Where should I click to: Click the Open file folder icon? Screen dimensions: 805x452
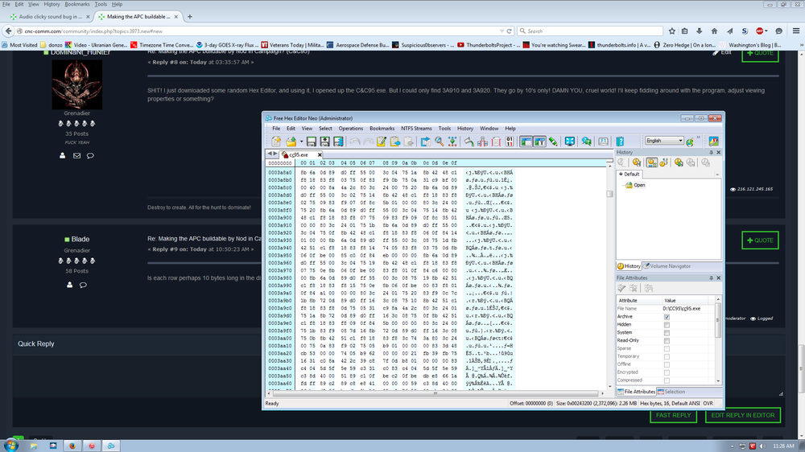(291, 142)
